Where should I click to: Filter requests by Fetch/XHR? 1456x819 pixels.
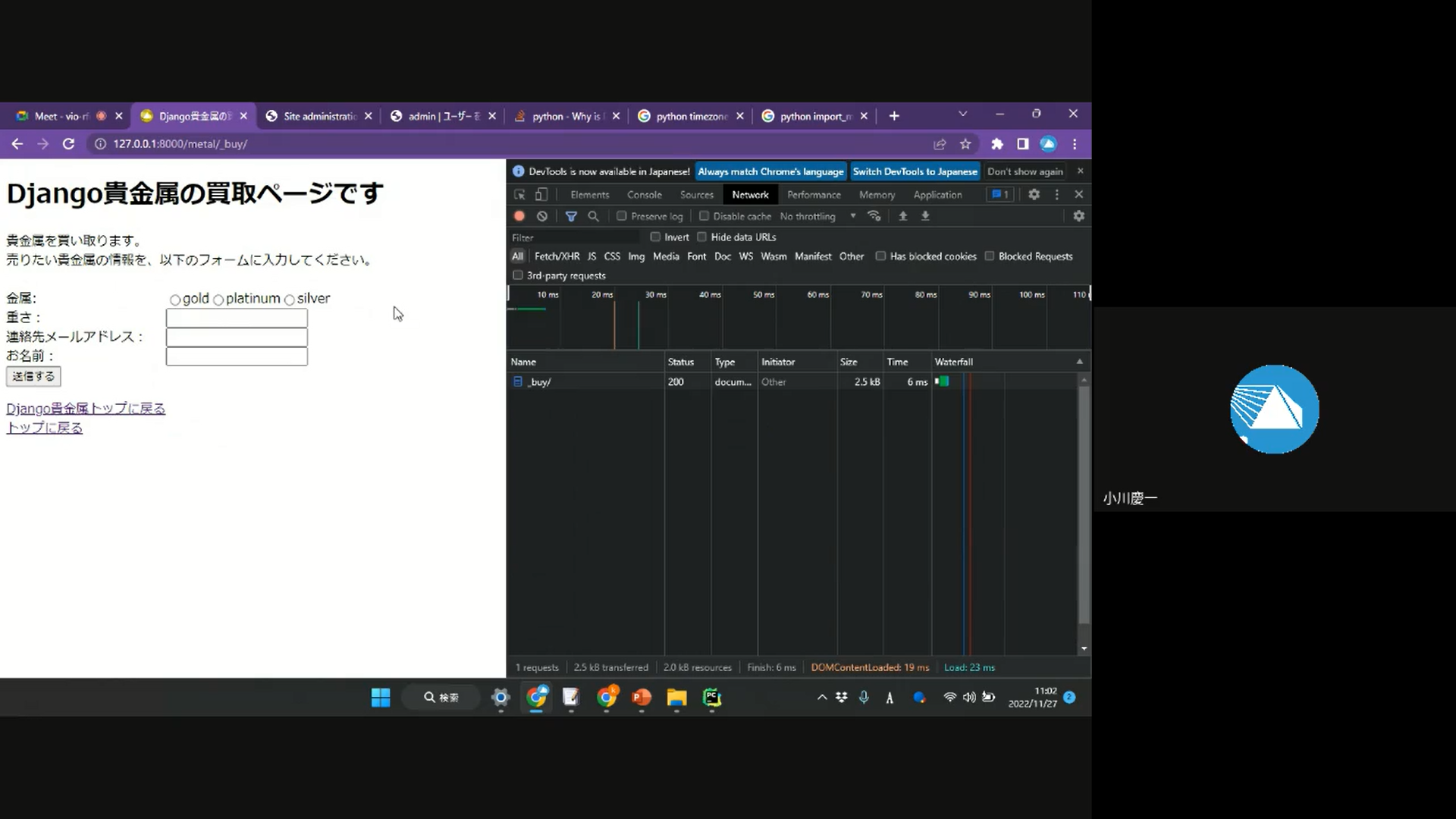(x=557, y=256)
